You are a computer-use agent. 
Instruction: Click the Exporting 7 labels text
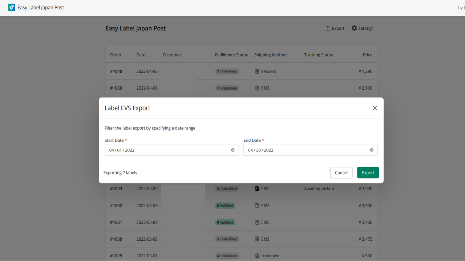[x=120, y=173]
